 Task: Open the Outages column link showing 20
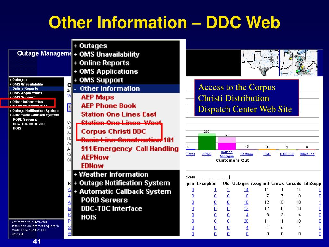point(246,221)
